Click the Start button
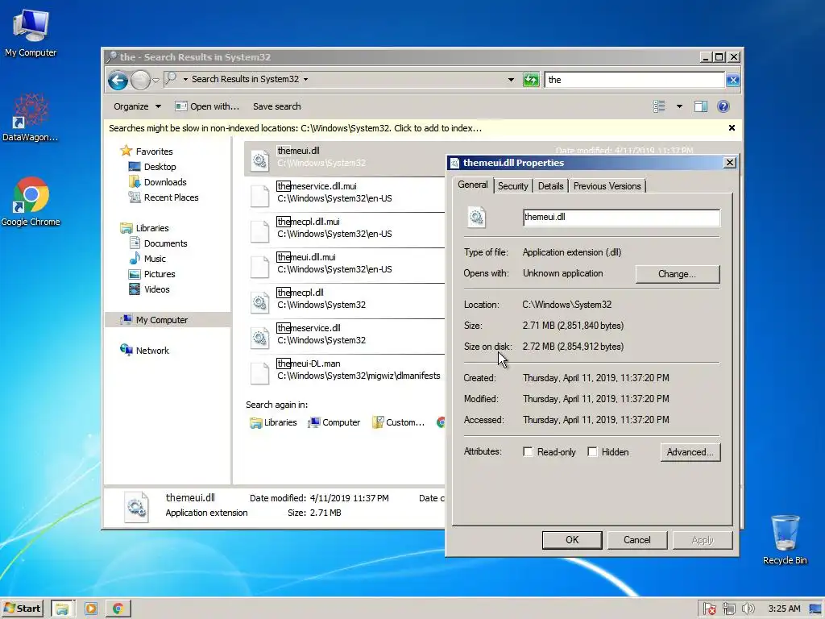Screen dimensions: 825x619 23,609
